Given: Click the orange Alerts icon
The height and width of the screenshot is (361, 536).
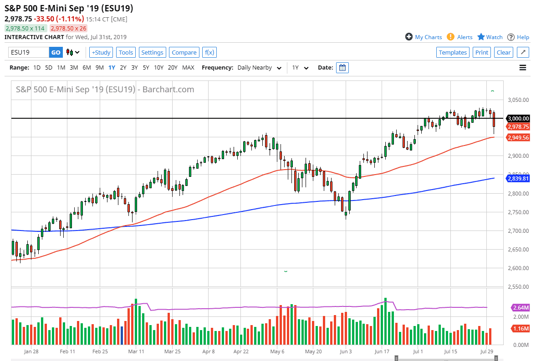Looking at the screenshot, I should (x=450, y=37).
